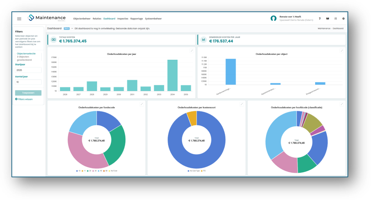Image resolution: width=371 pixels, height=200 pixels.
Task: Click the Beta badge next to Dashboard
Action: click(x=67, y=29)
